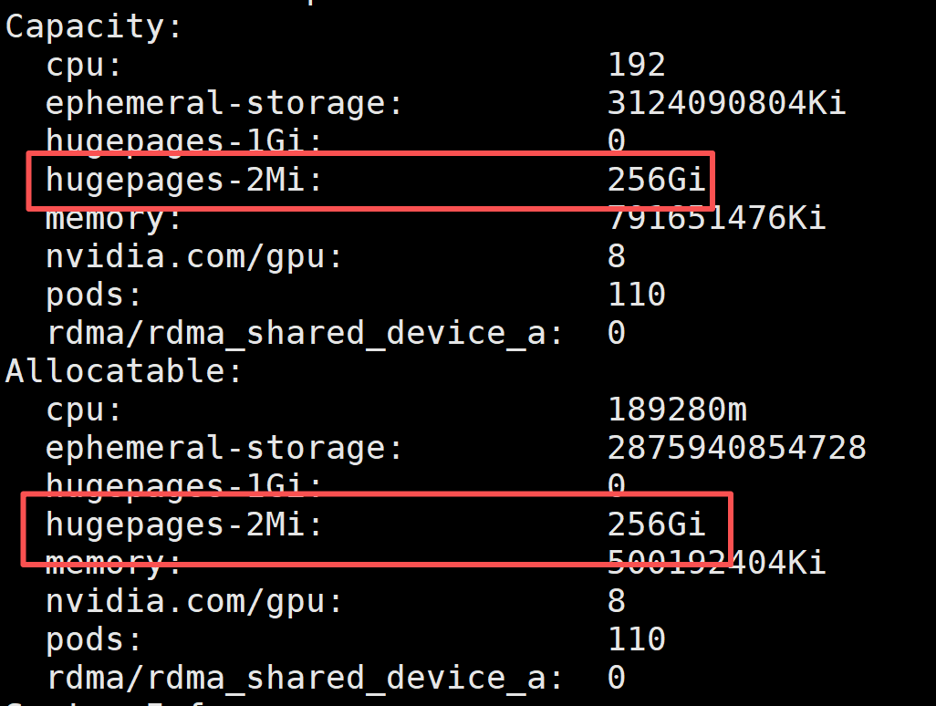The height and width of the screenshot is (706, 936).
Task: Click the "Capacity:" section heading
Action: click(x=95, y=26)
